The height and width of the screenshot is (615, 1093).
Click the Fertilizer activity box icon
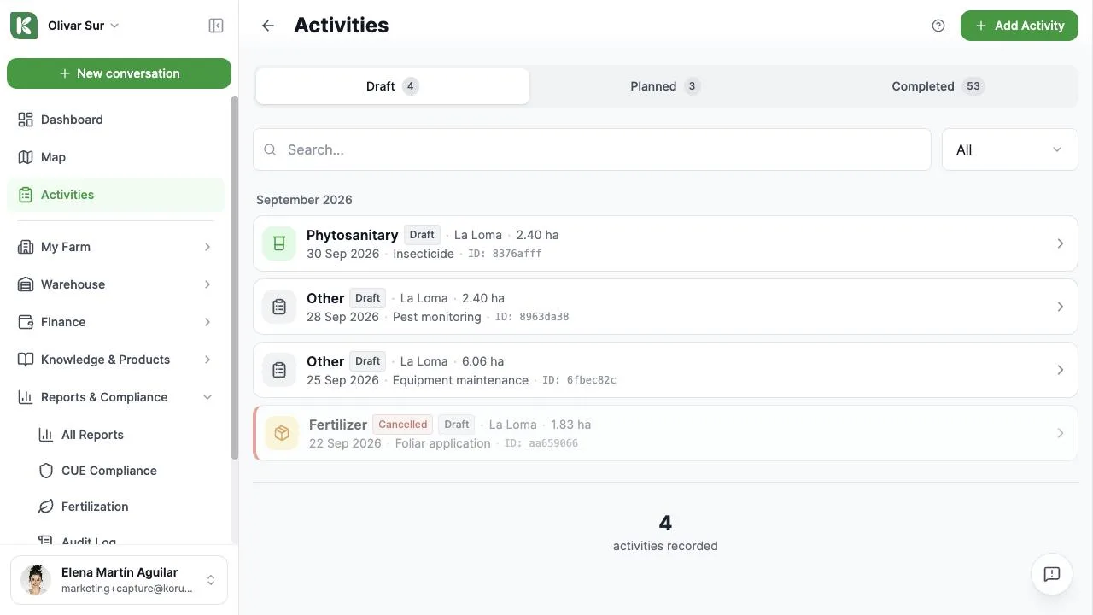point(282,433)
